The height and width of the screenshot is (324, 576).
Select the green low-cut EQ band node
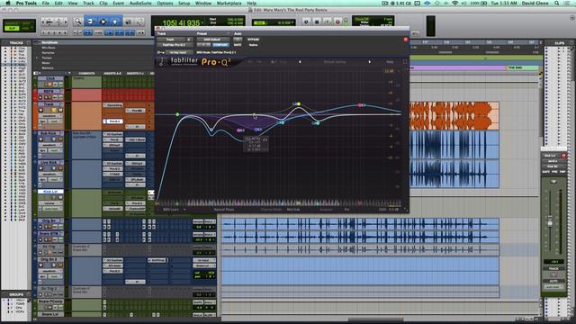click(177, 114)
